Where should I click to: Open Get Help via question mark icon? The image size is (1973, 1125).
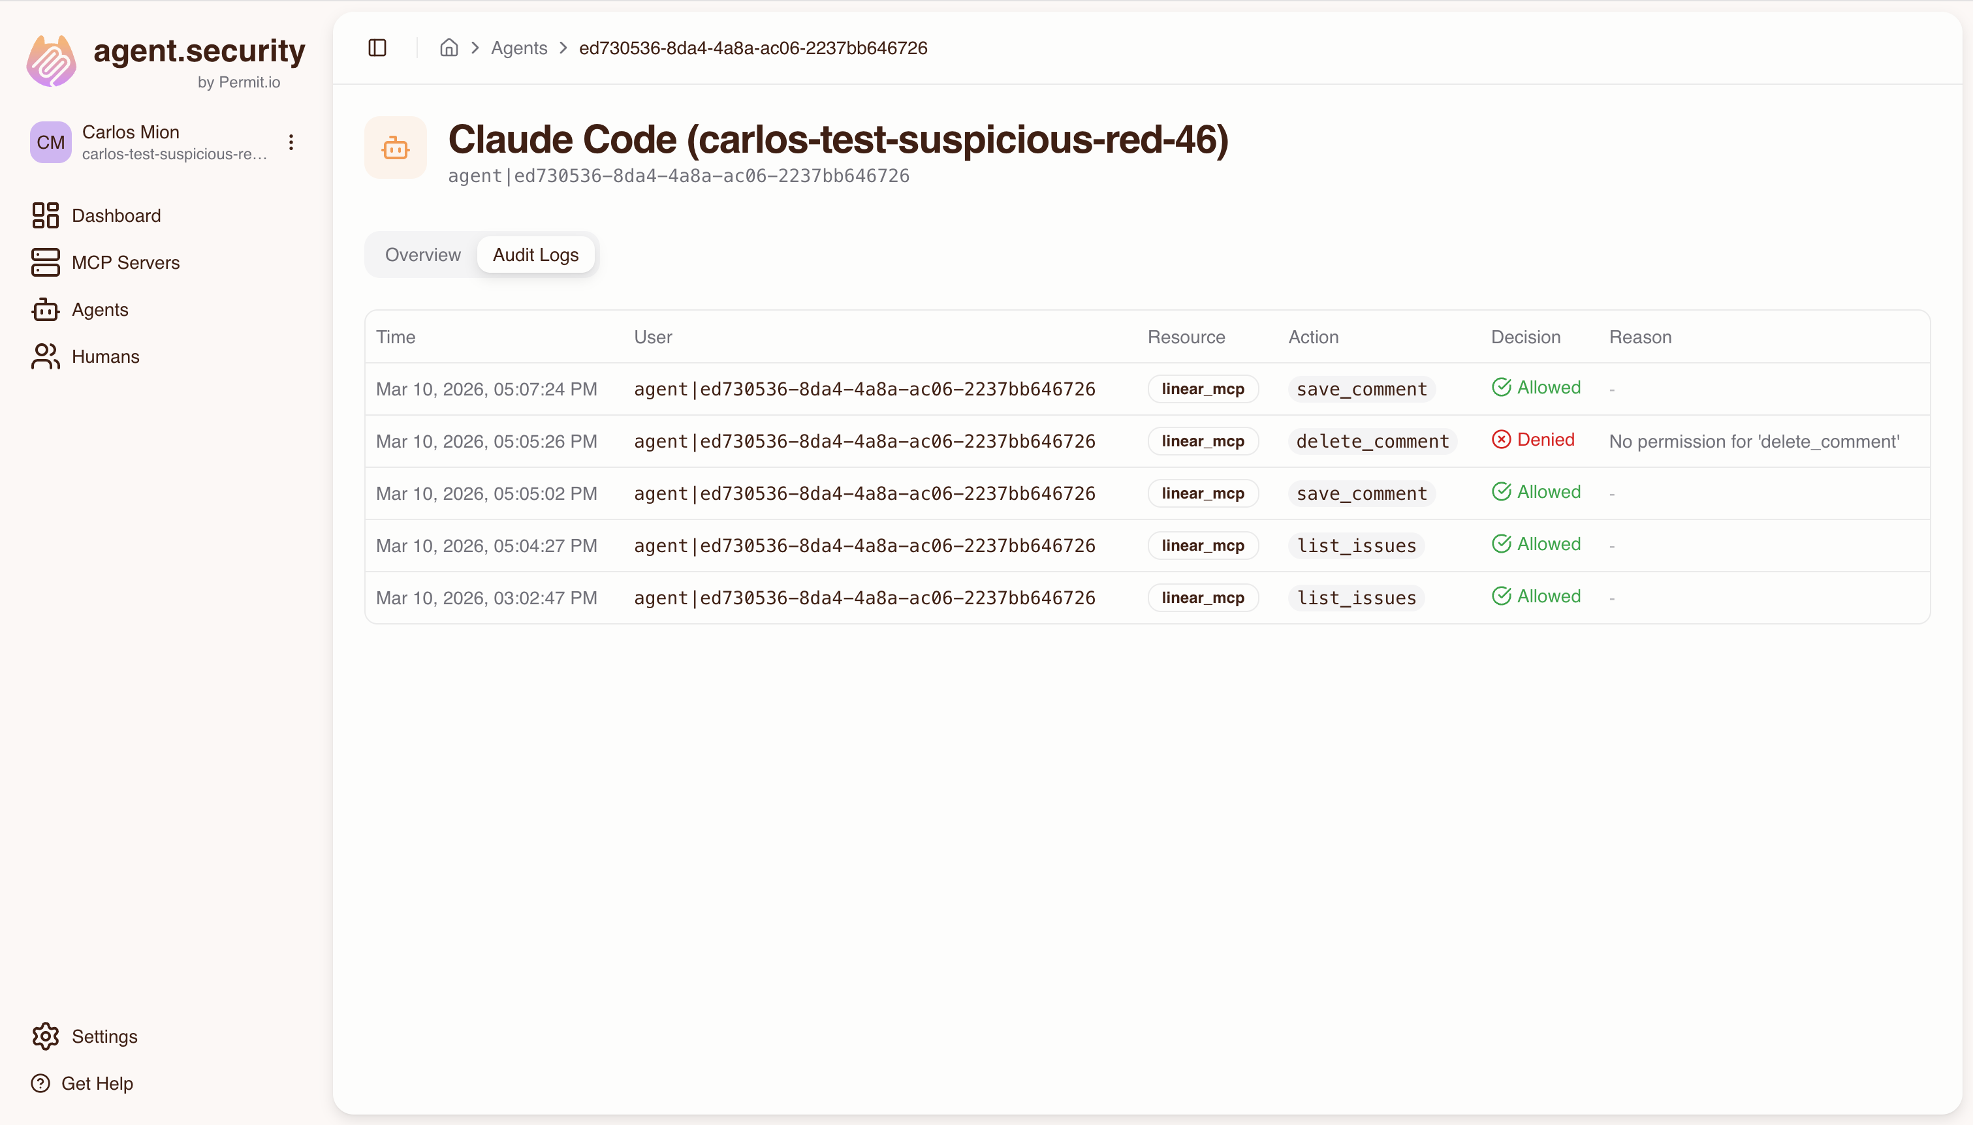click(x=41, y=1083)
